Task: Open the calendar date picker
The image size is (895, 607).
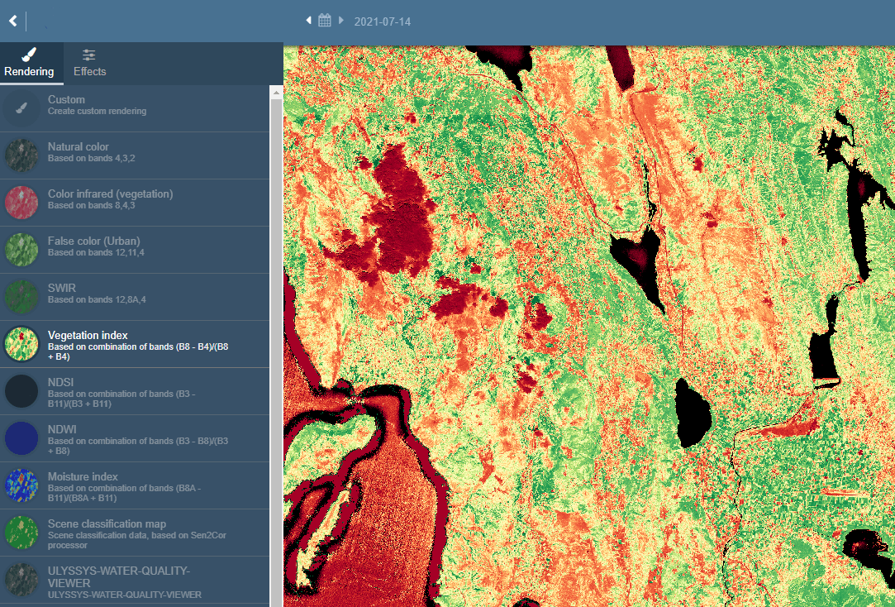Action: click(x=324, y=21)
